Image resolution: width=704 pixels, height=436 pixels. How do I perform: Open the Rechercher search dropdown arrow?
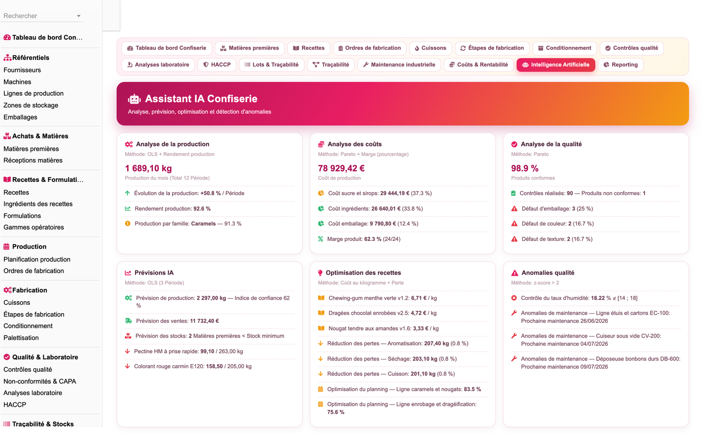(x=78, y=16)
